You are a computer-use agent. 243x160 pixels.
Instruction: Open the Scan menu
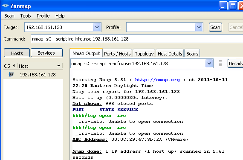9,16
